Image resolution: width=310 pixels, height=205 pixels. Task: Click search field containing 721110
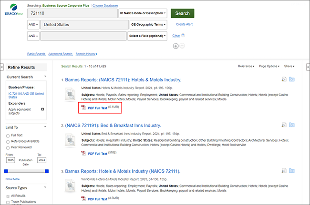coord(72,13)
